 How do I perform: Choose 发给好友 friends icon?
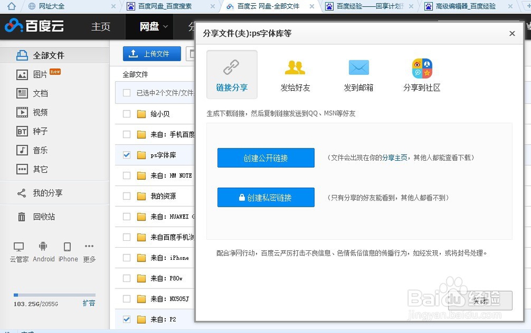pyautogui.click(x=295, y=67)
